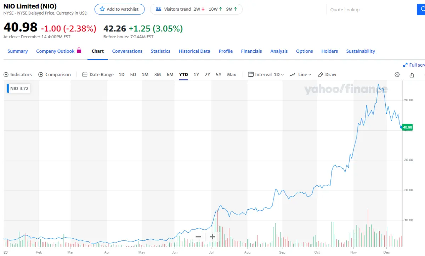Click the Visitors trend people icon
Image resolution: width=425 pixels, height=256 pixels.
pyautogui.click(x=158, y=9)
